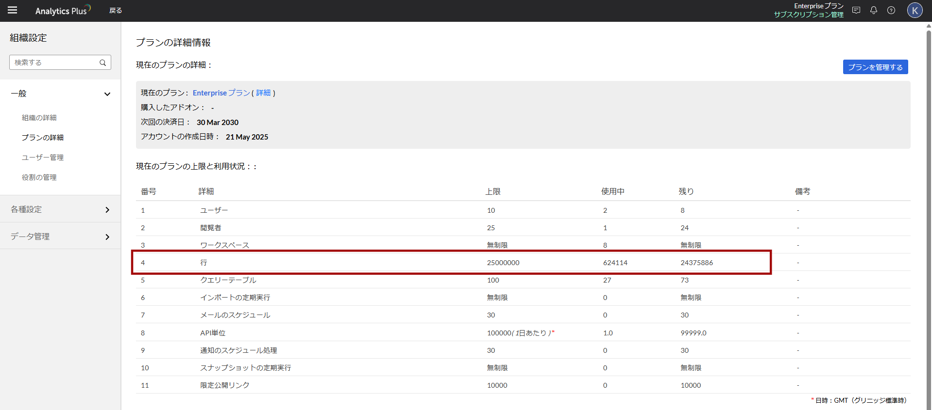Open 組織の詳細 in the sidebar

point(39,118)
